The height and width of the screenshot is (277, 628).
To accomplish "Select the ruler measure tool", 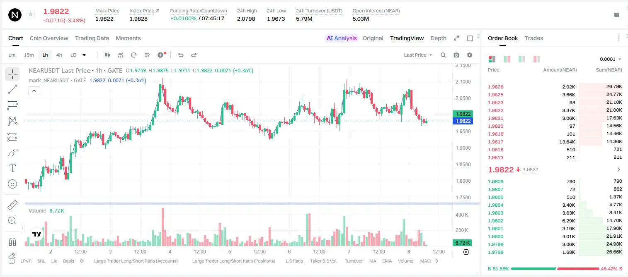I will pos(12,205).
